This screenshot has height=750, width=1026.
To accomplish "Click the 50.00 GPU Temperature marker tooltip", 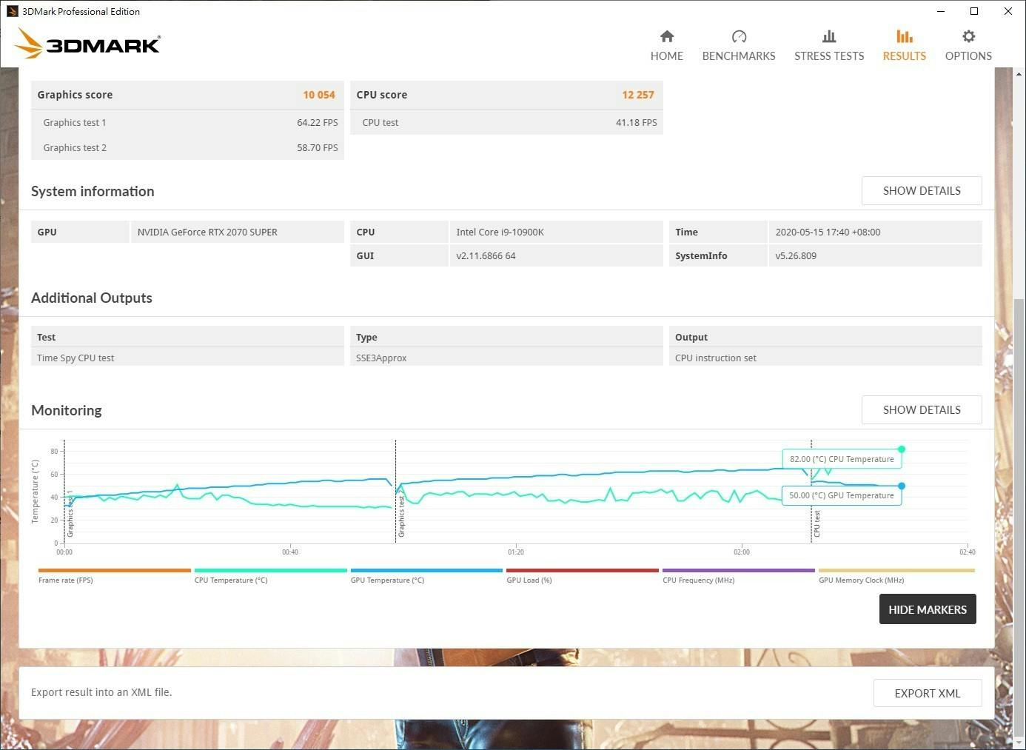I will click(x=842, y=495).
